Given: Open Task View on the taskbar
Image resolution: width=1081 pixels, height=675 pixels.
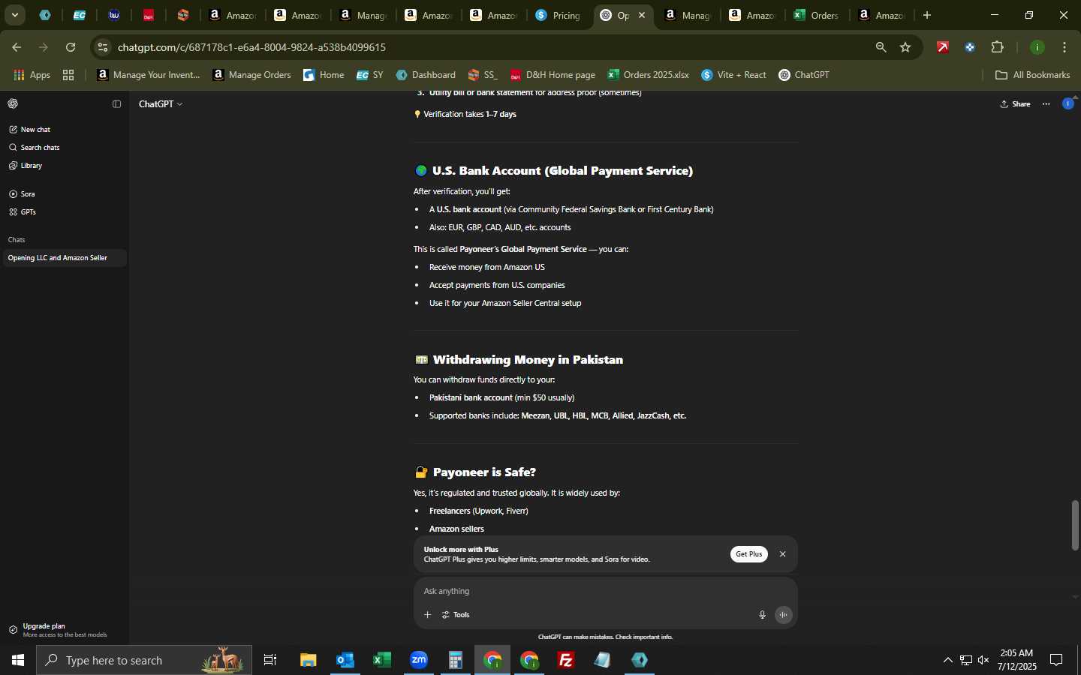Looking at the screenshot, I should pyautogui.click(x=270, y=660).
